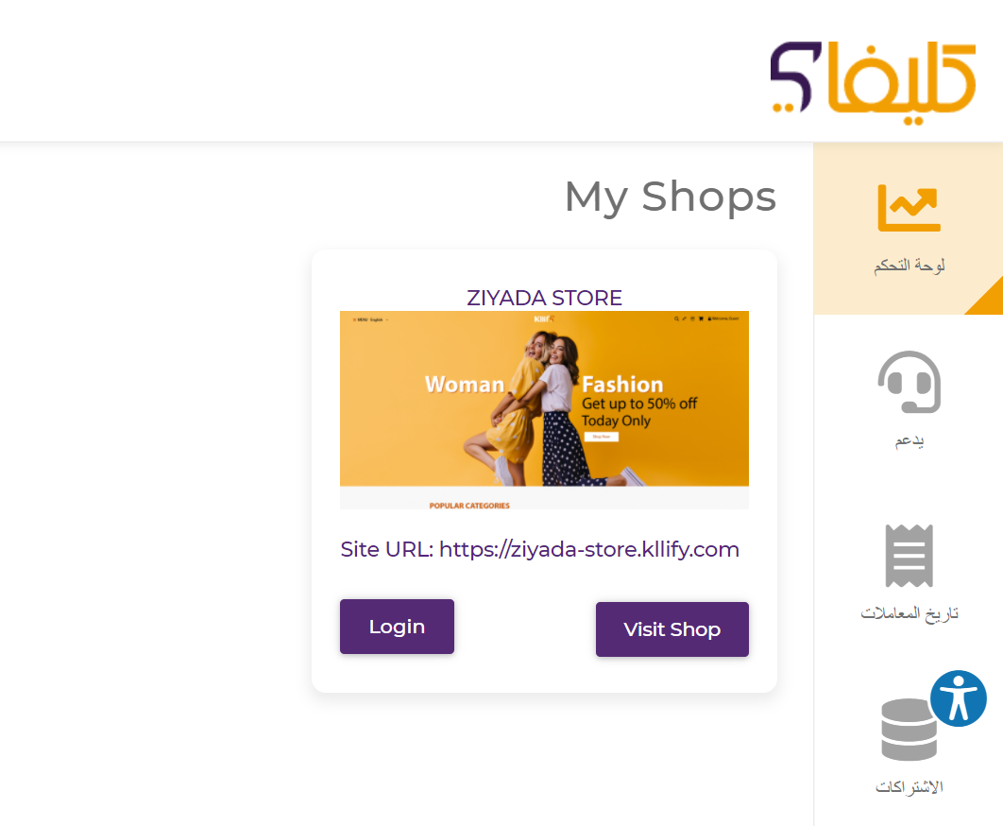
Task: Open the blue accessibility widget
Action: click(959, 698)
